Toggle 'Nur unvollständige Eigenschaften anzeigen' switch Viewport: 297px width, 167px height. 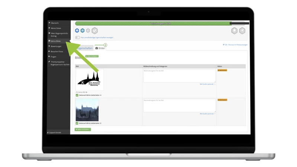point(77,37)
